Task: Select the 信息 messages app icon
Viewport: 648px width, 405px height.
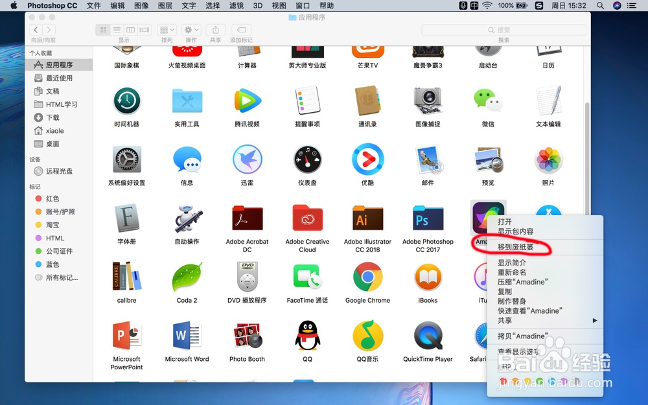Action: click(187, 159)
